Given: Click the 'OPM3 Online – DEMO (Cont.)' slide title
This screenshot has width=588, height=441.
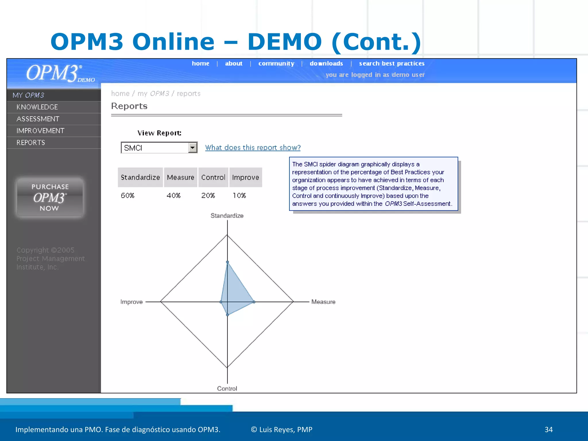Looking at the screenshot, I should (x=236, y=42).
